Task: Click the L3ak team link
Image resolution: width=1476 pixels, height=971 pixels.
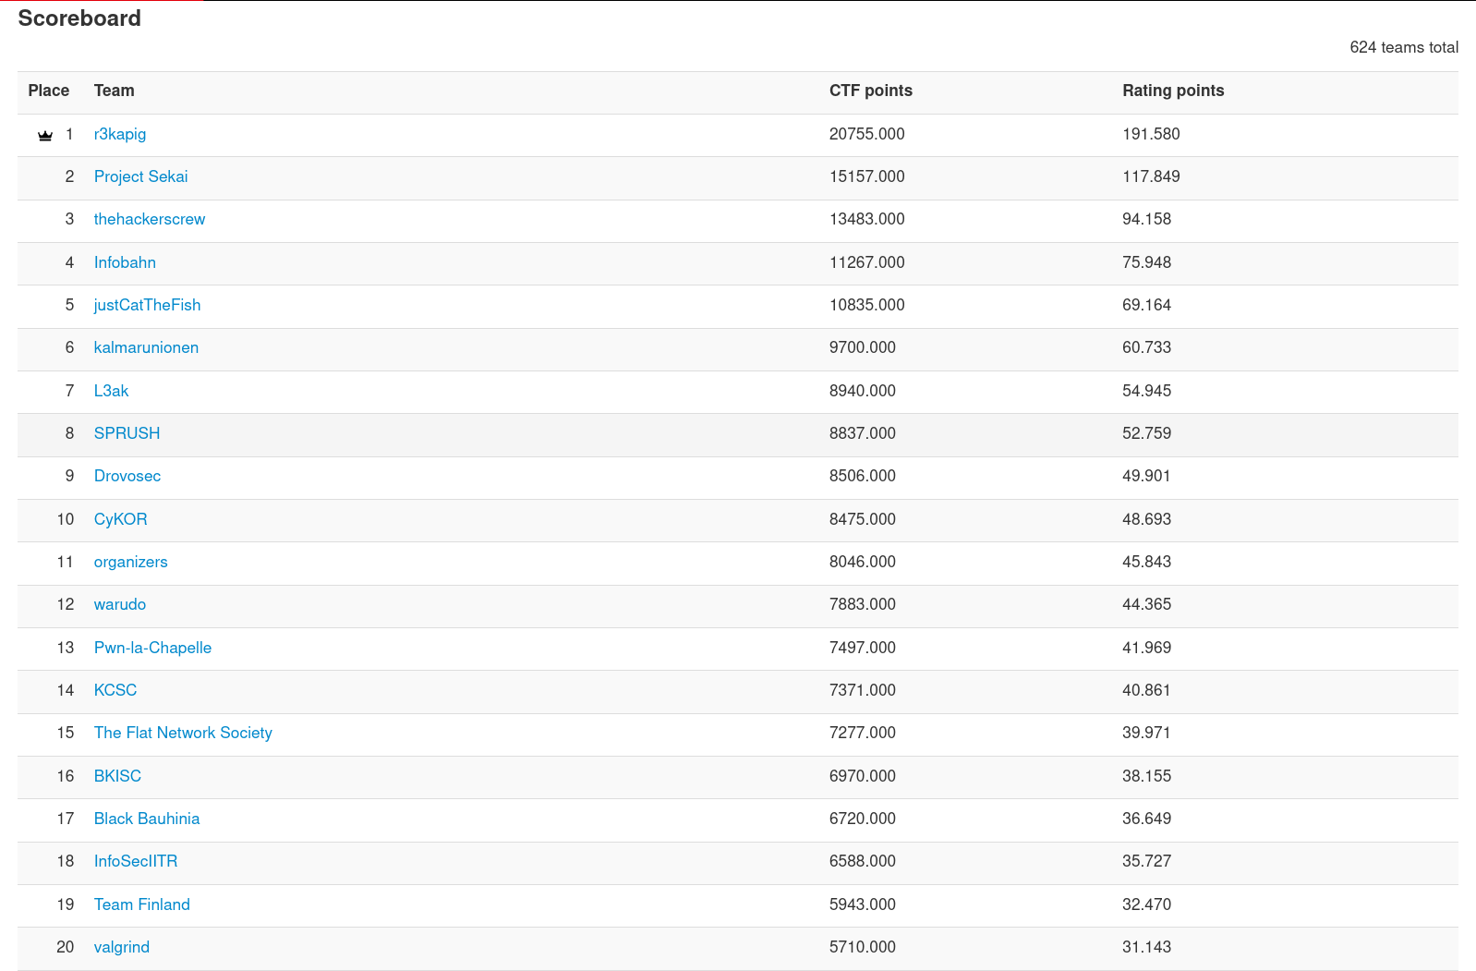Action: [111, 391]
